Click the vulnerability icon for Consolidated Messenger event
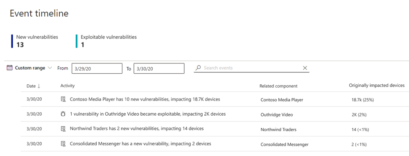This screenshot has width=409, height=156. tap(63, 143)
